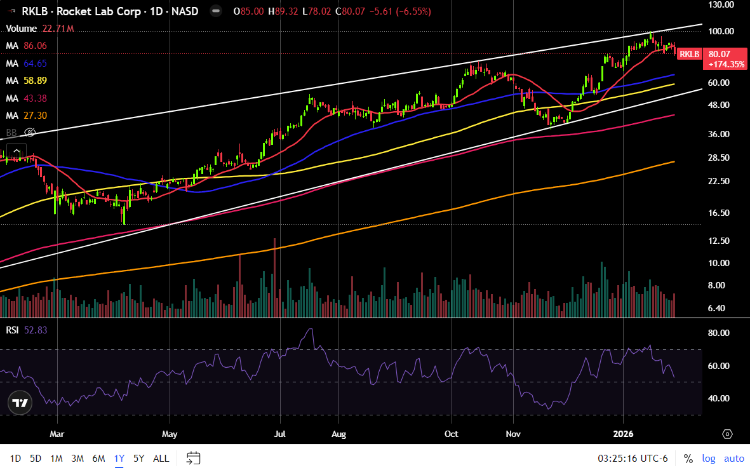This screenshot has width=750, height=470.
Task: Select the MA 58.89 indicator legend
Action: point(26,81)
